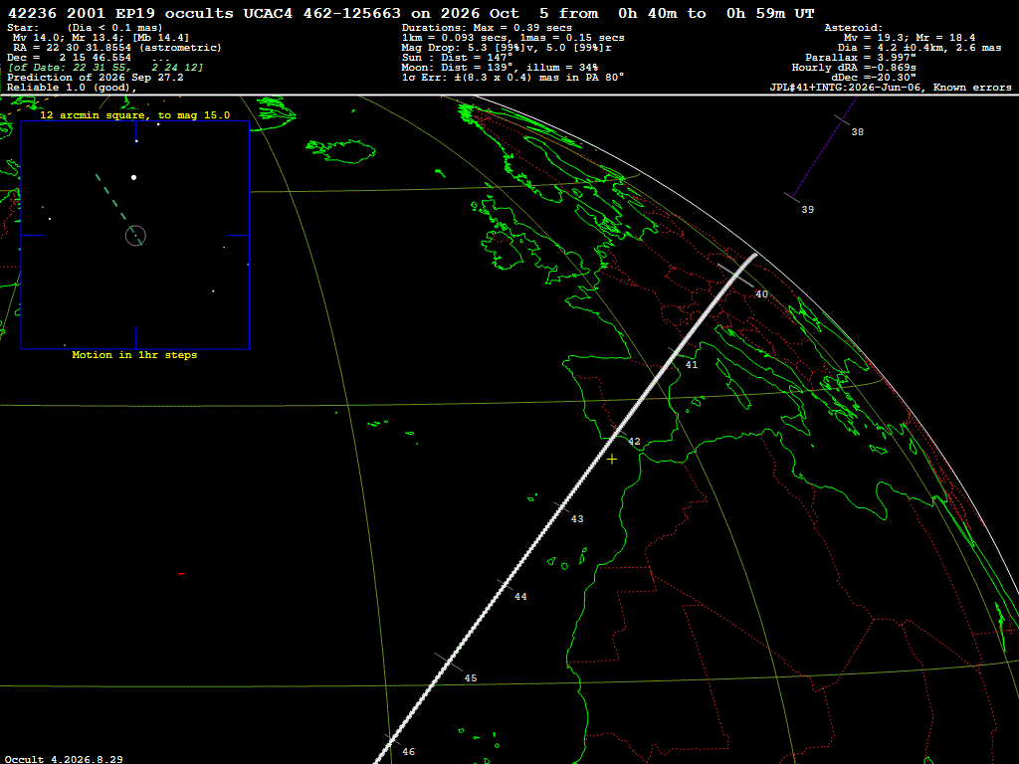
Task: Select the minute 46 label near bottom
Action: (408, 752)
